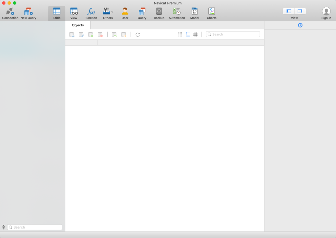336x238 pixels.
Task: Switch to the Objects tab
Action: [x=78, y=25]
